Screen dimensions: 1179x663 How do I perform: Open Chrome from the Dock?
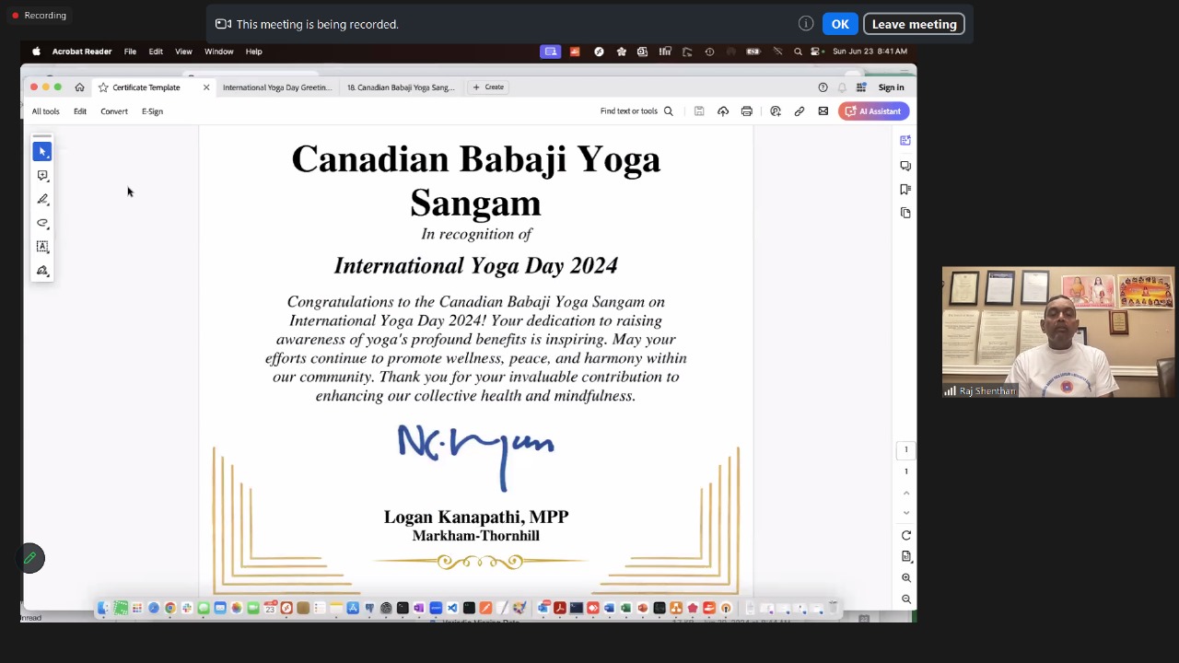point(170,608)
